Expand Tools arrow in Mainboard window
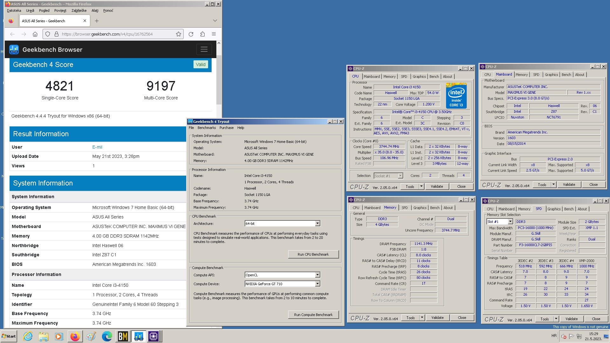Image resolution: width=610 pixels, height=343 pixels. click(x=553, y=185)
